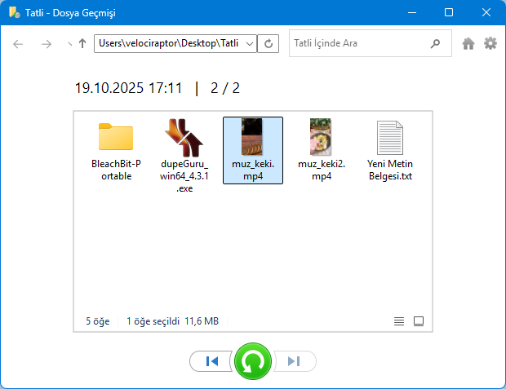This screenshot has height=389, width=506.
Task: Switch to details list view
Action: pyautogui.click(x=399, y=321)
